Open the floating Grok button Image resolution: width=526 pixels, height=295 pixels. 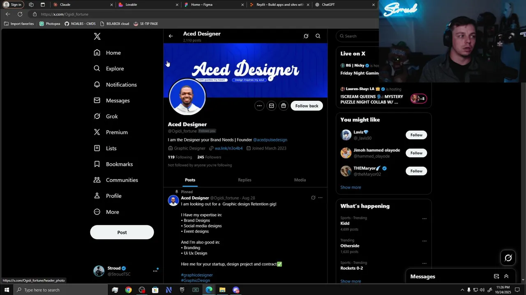tap(508, 258)
